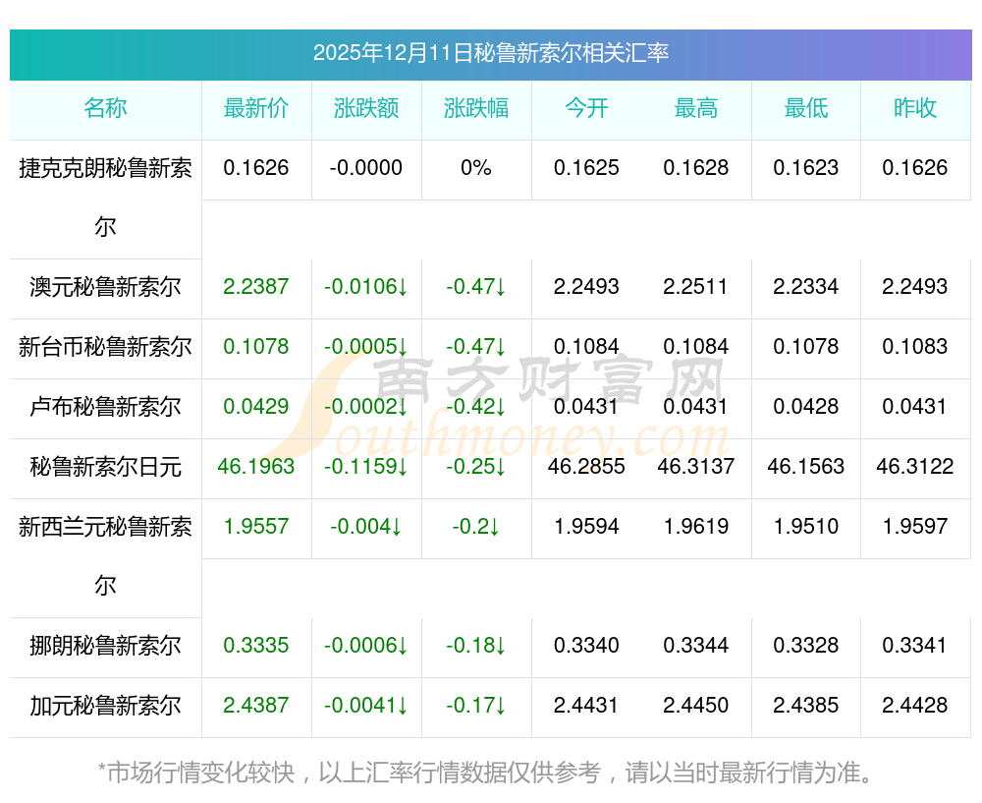Click the 加元秘鲁新索尔 row name
The width and height of the screenshot is (982, 803).
coord(105,706)
